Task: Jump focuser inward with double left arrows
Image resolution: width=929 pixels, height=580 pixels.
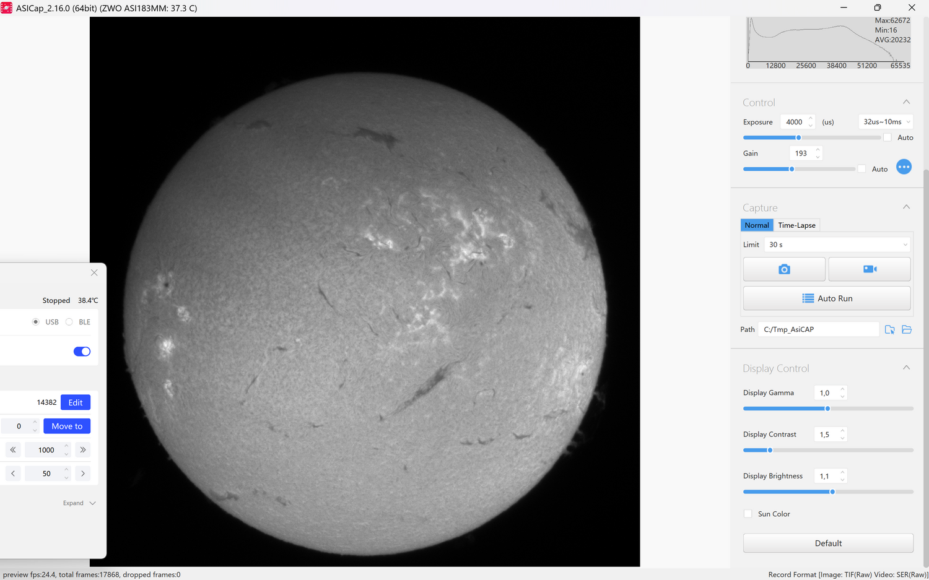Action: [x=13, y=450]
